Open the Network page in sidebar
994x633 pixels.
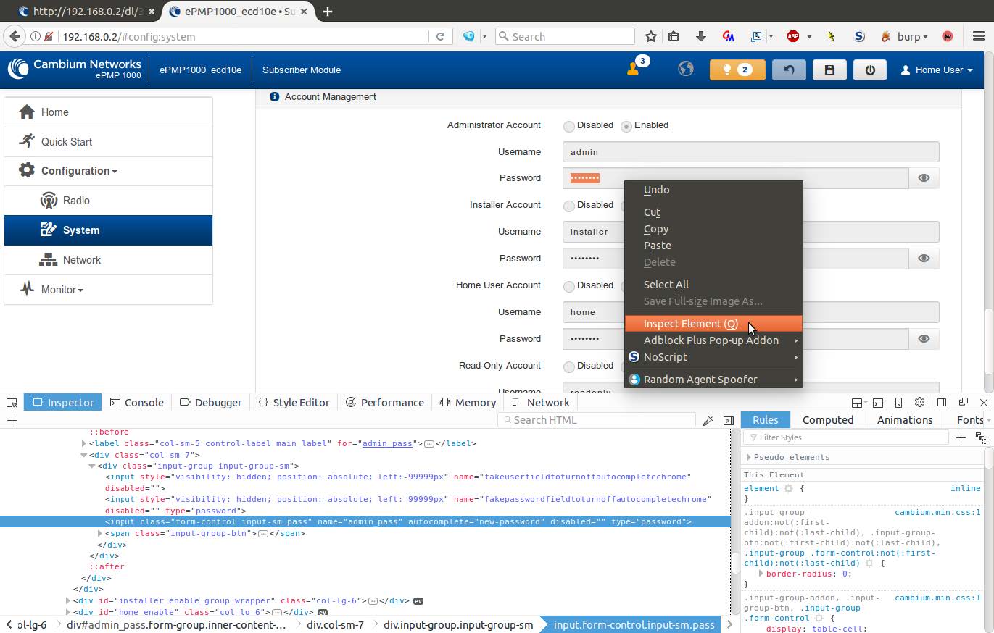pyautogui.click(x=81, y=260)
